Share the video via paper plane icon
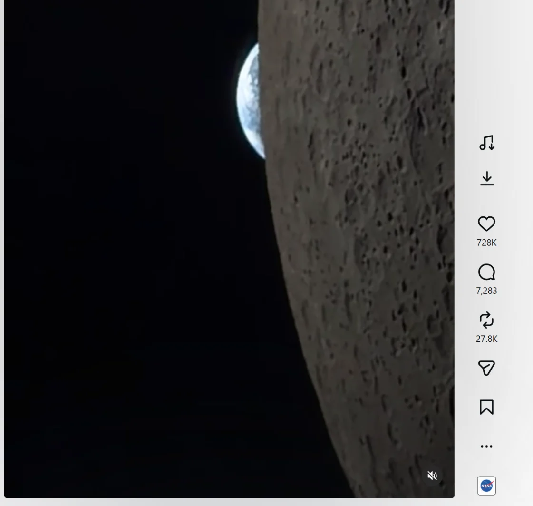The image size is (533, 506). coord(486,368)
